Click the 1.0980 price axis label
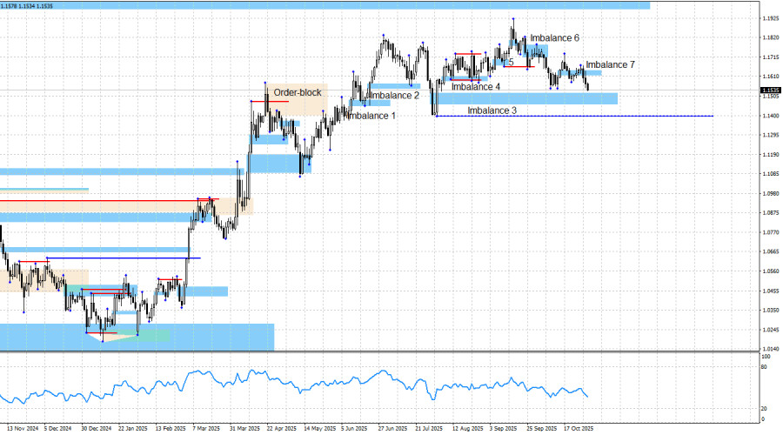The width and height of the screenshot is (783, 435). point(771,193)
